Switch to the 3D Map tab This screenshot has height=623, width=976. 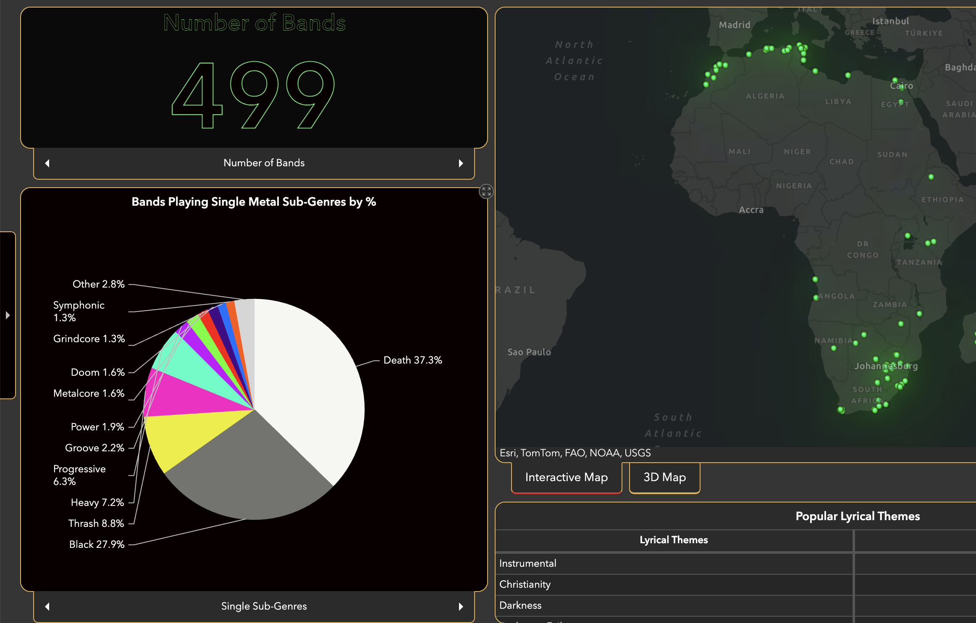[x=664, y=477]
